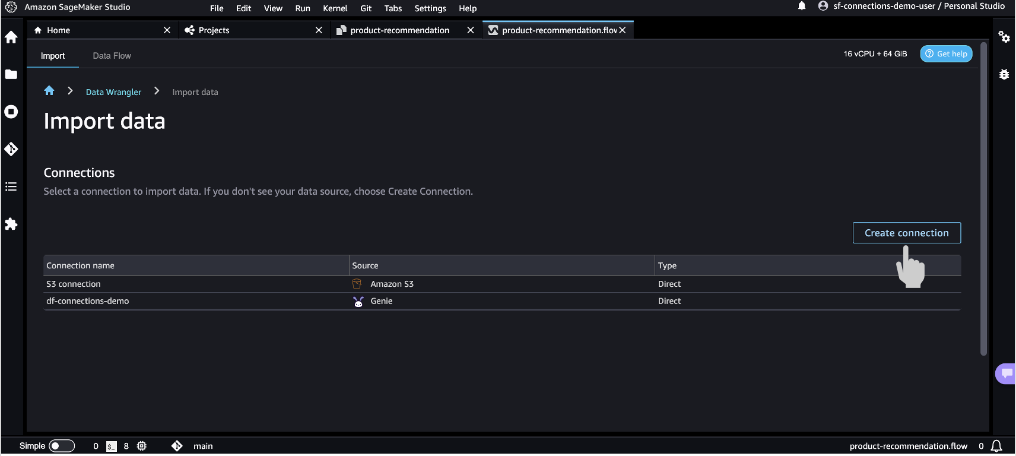The height and width of the screenshot is (456, 1016).
Task: Click the Create connection button
Action: tap(907, 233)
